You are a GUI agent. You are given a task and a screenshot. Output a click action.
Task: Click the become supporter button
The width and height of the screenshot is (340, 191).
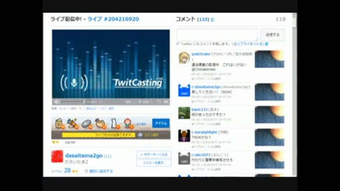coord(154,155)
